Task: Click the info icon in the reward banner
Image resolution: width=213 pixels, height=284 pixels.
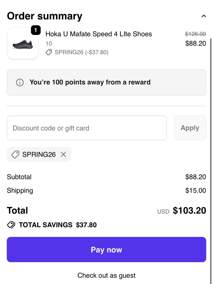Action: click(x=19, y=83)
